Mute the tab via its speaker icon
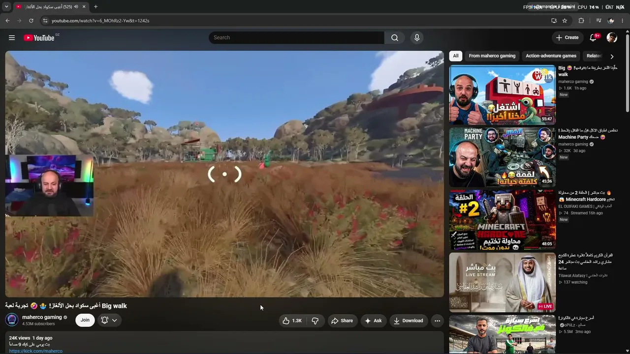Image resolution: width=630 pixels, height=354 pixels. 76,7
